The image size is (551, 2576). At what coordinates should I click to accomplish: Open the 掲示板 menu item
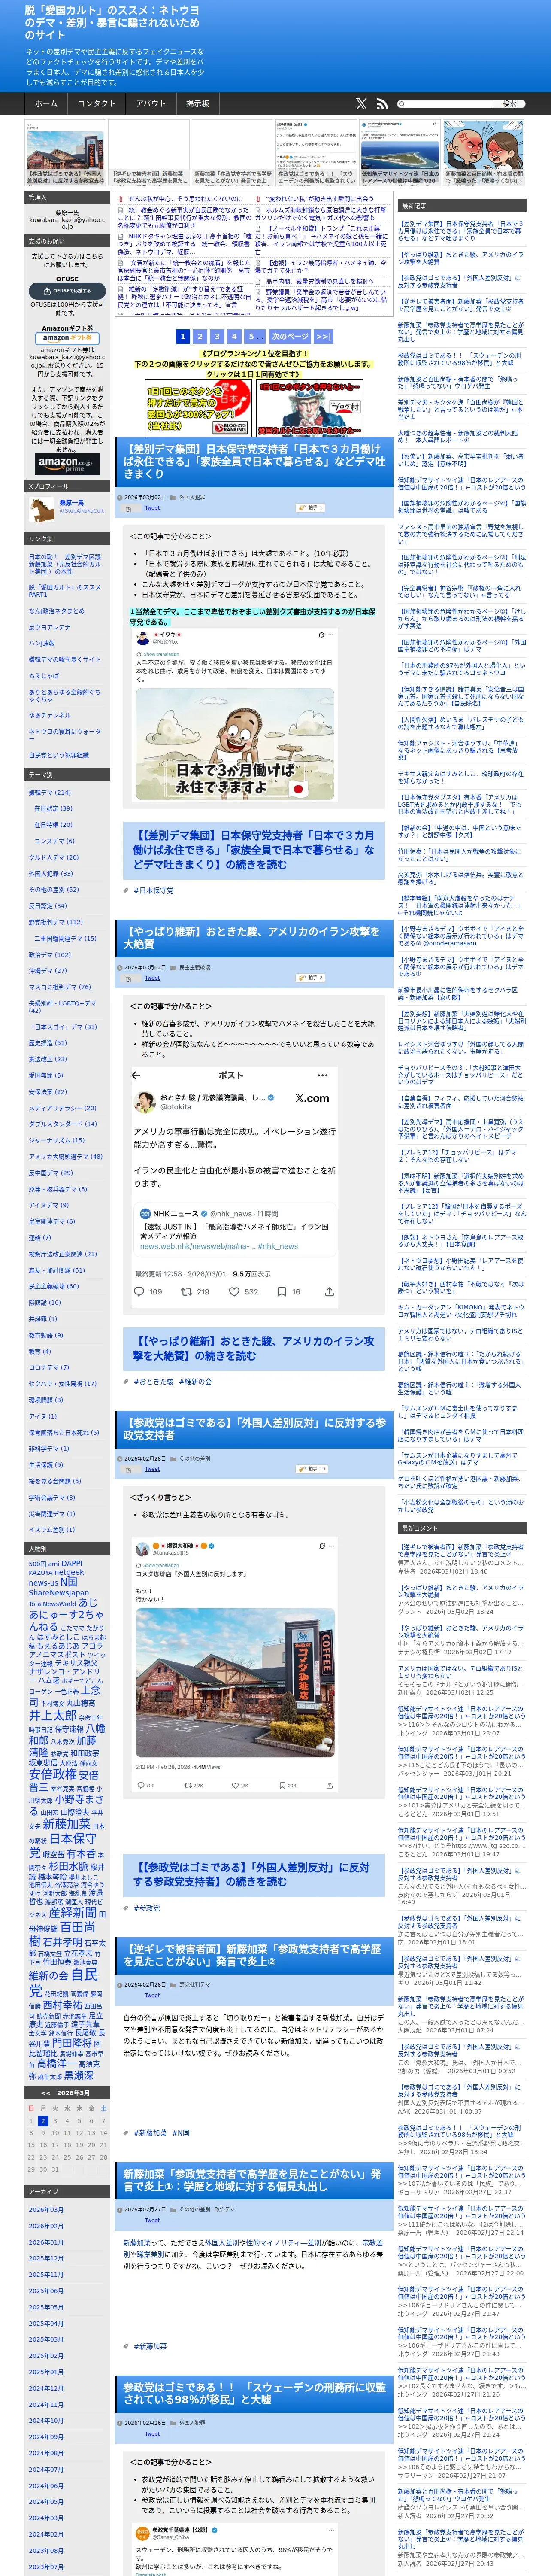pyautogui.click(x=198, y=104)
